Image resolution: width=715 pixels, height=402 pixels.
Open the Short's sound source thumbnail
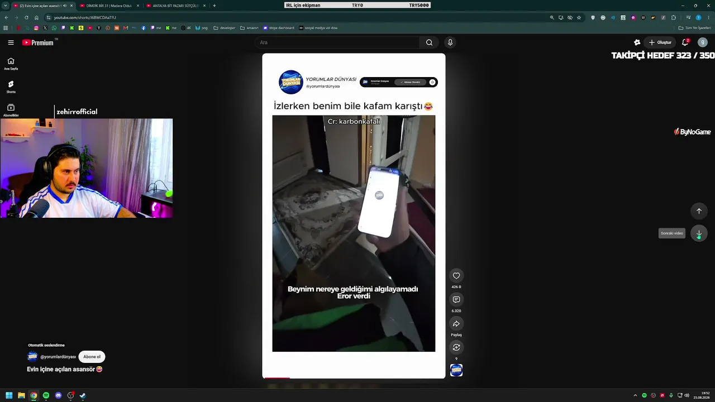pyautogui.click(x=456, y=370)
